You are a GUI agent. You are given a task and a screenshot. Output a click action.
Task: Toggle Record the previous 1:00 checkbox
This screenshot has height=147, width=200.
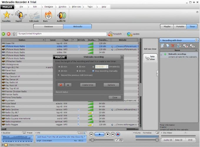point(59,75)
